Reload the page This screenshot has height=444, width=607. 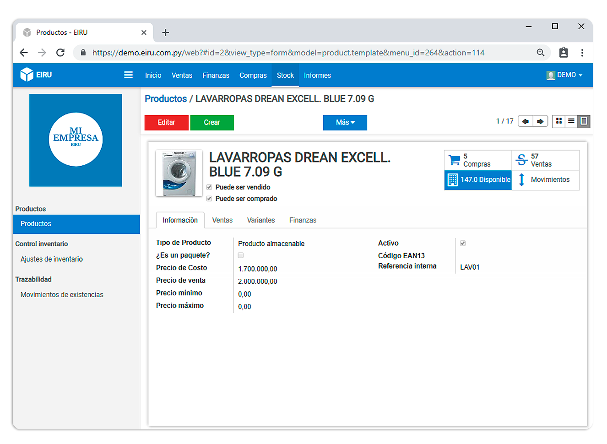point(60,53)
